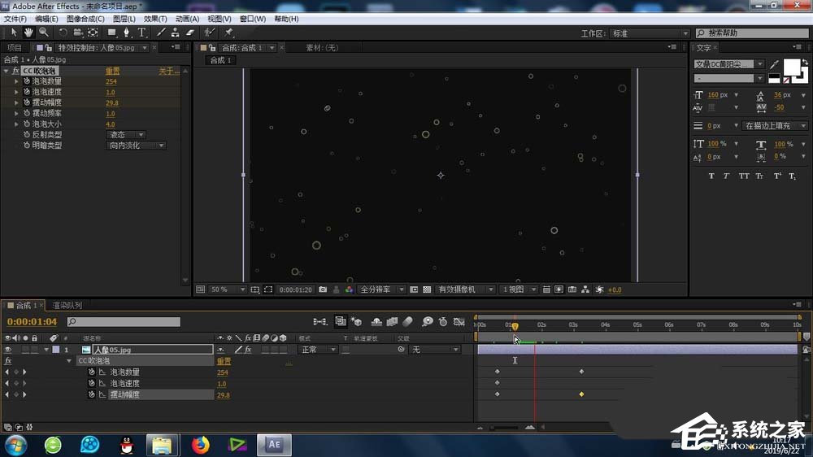
Task: Select the Pen tool
Action: 127,33
